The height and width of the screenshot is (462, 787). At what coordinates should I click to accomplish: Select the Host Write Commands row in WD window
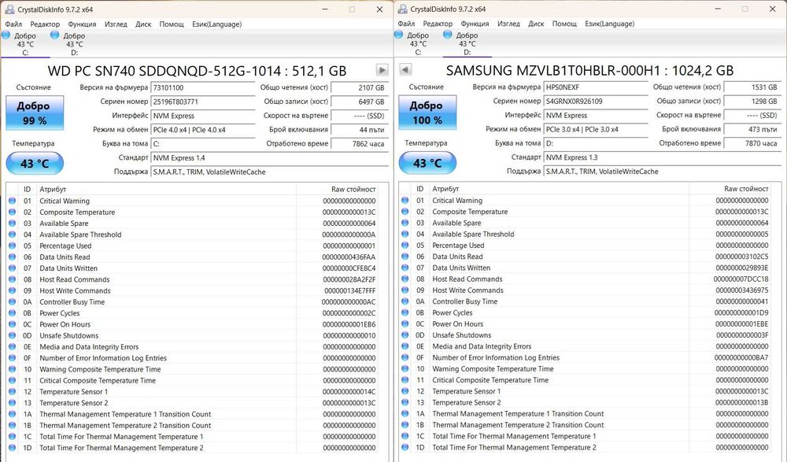point(192,290)
